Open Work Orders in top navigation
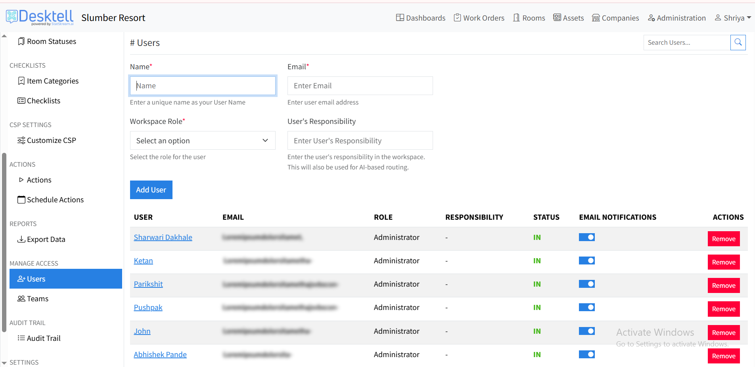Viewport: 755px width, 367px height. [x=479, y=18]
